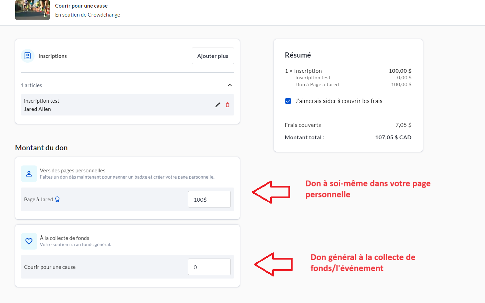485x303 pixels.
Task: Open the campaign runner thumbnail image
Action: point(32,10)
